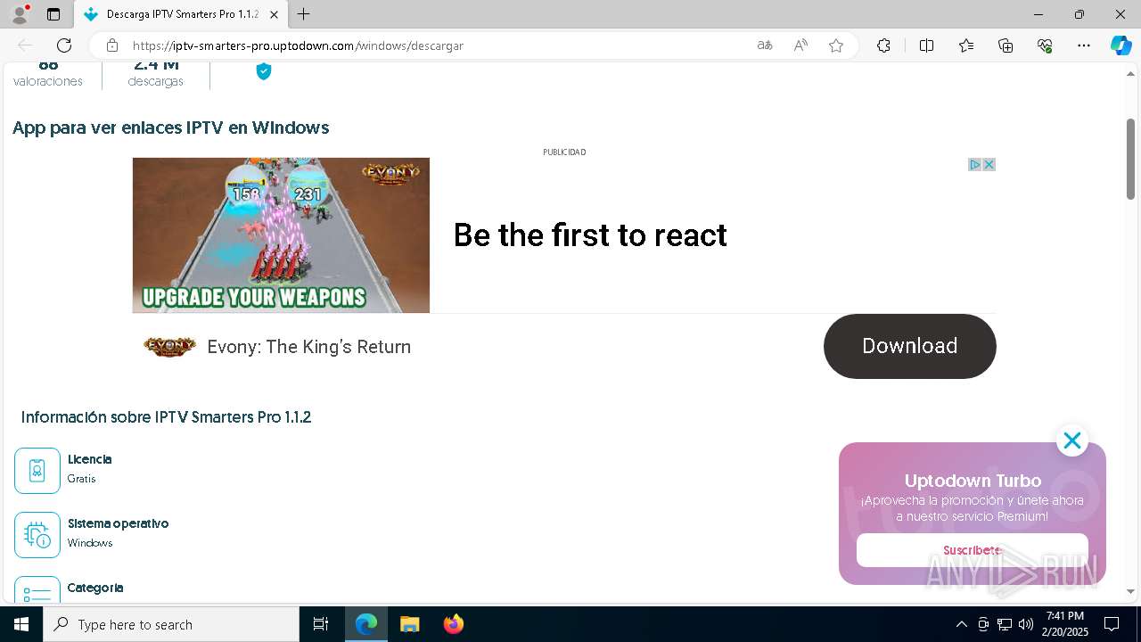Click the page vertical scrollbar thumb
Screen dimensions: 1141x642
1130,159
